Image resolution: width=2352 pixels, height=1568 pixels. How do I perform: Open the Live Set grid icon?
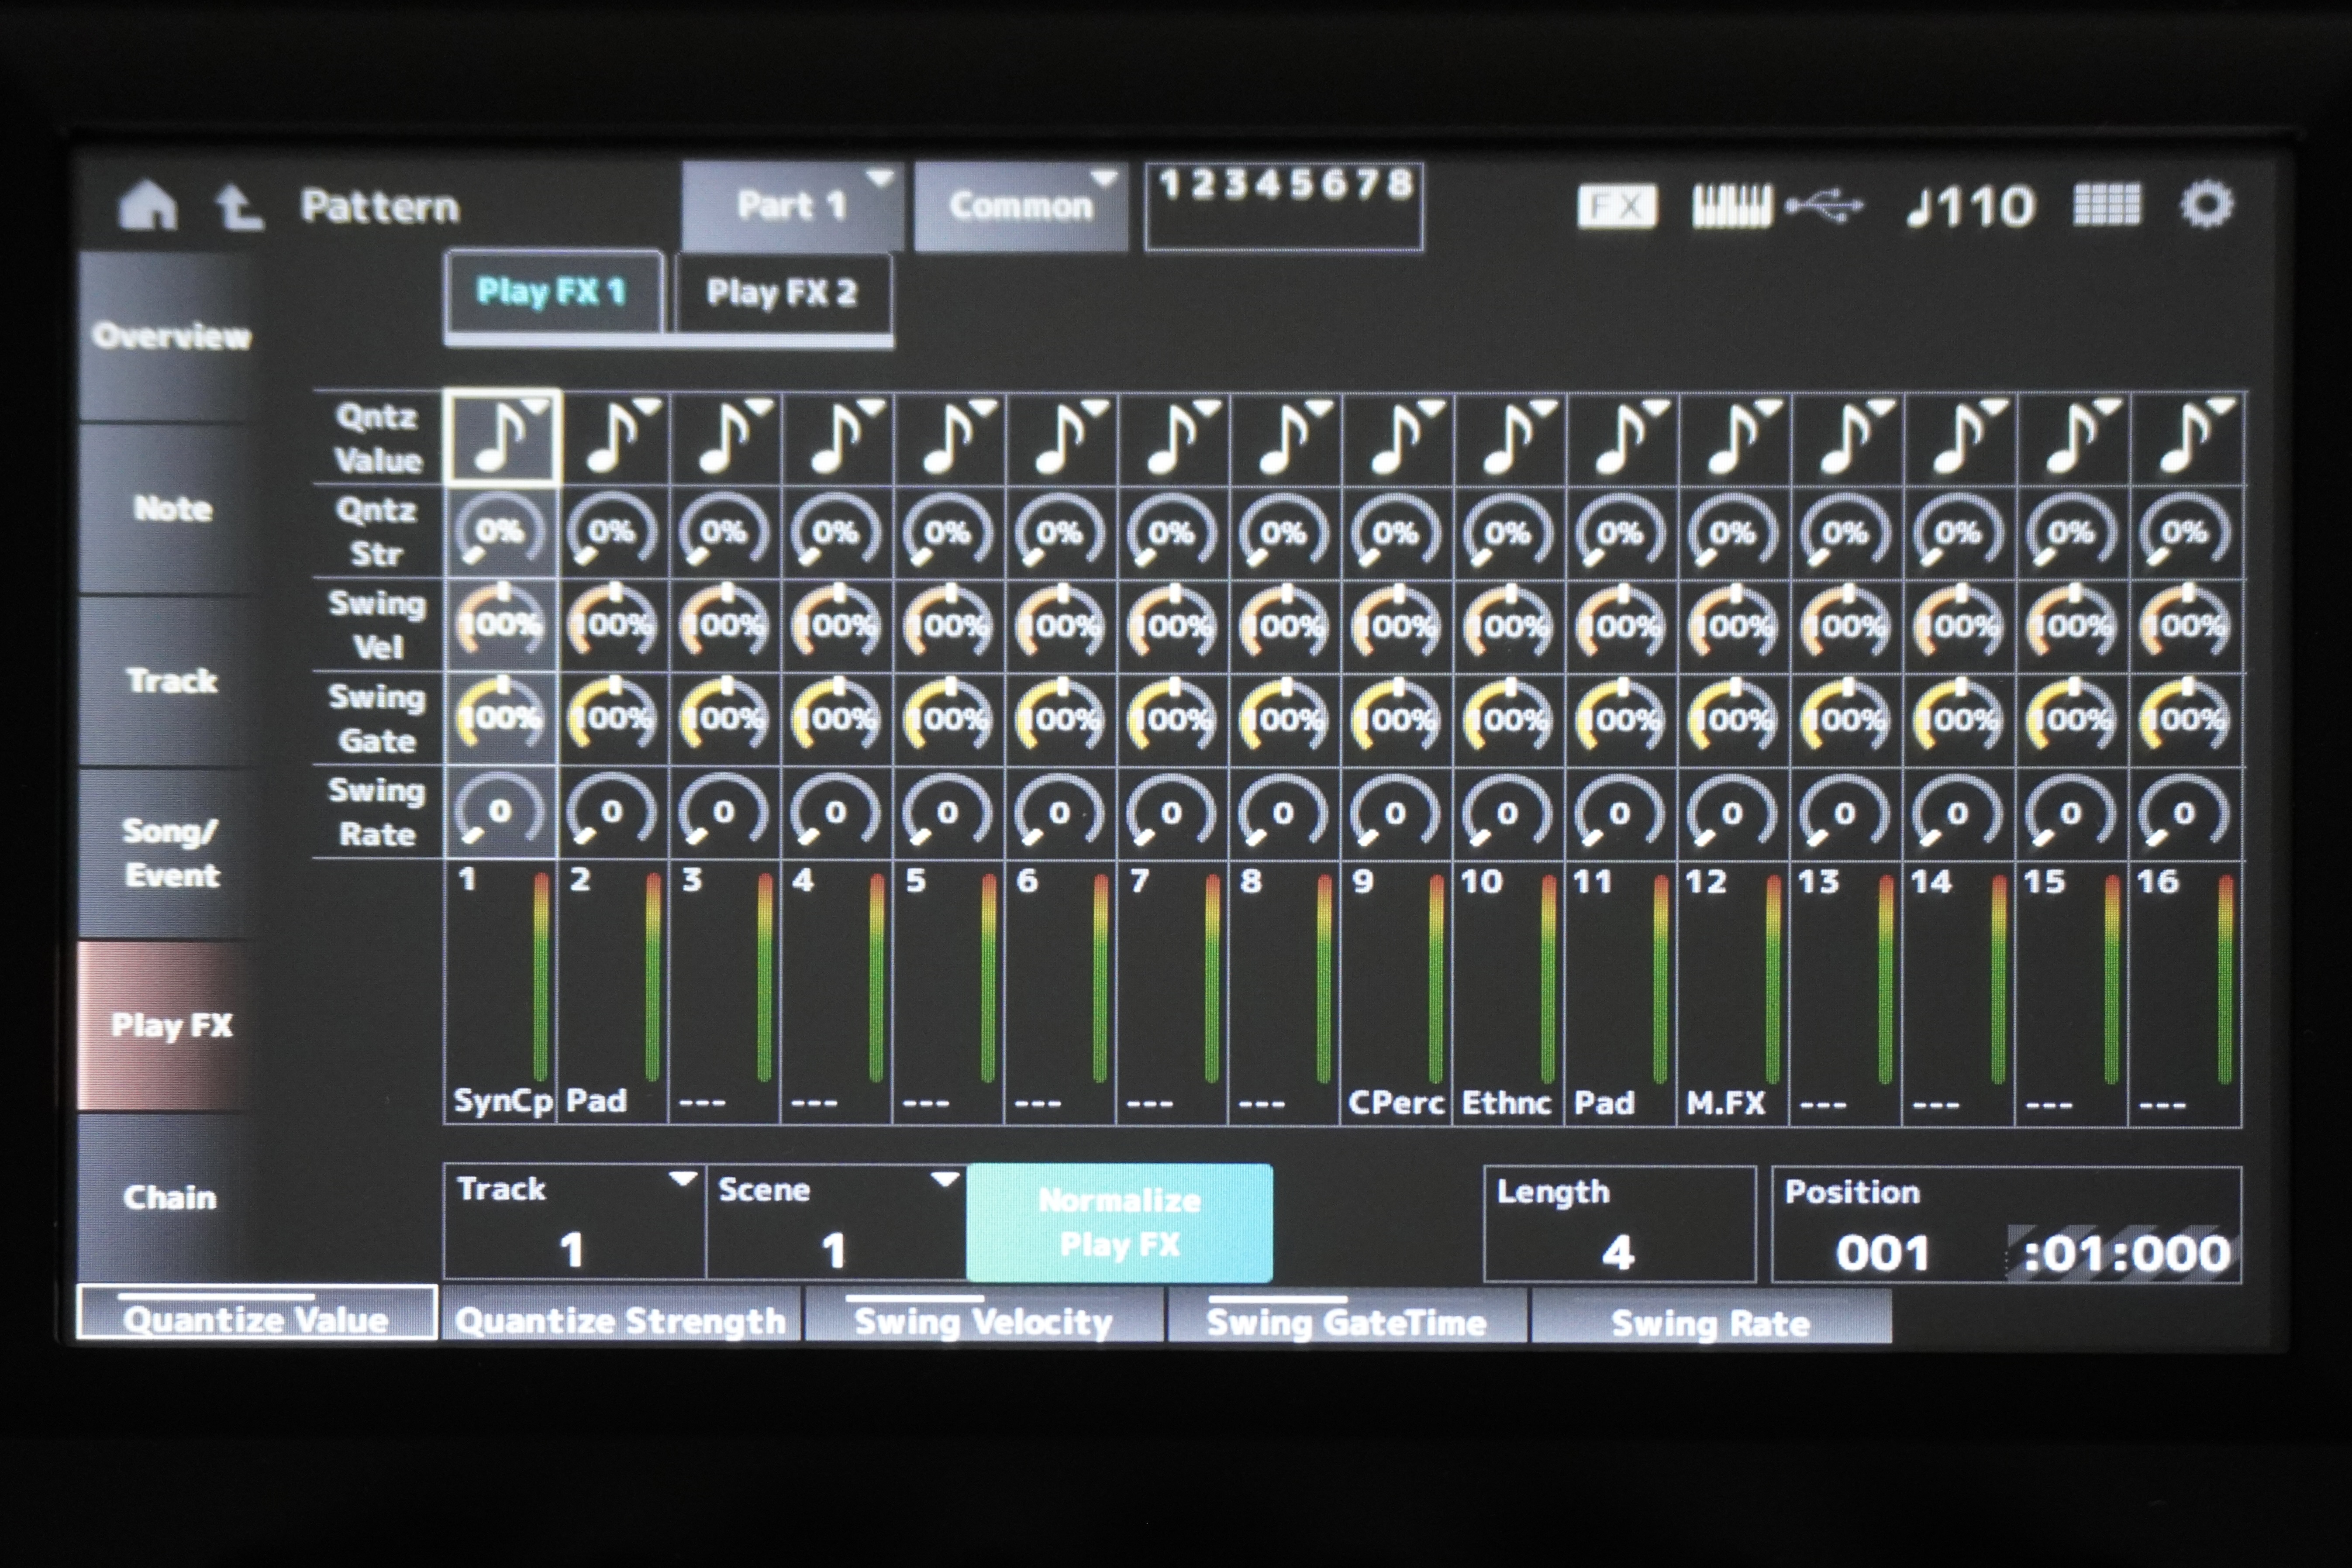click(2107, 206)
